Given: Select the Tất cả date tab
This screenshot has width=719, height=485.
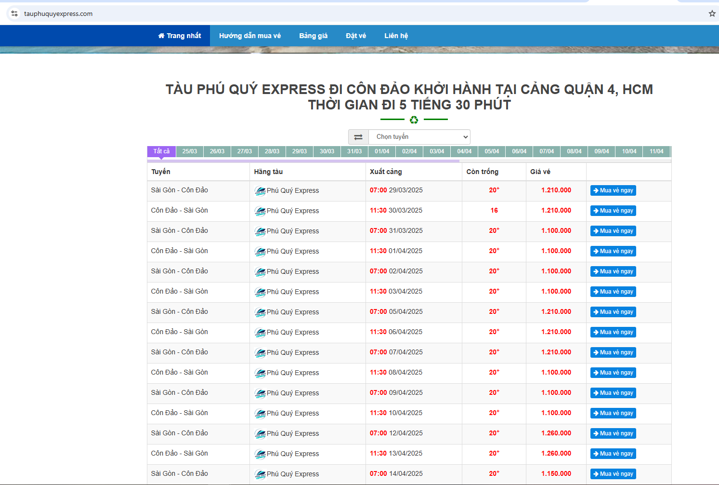Looking at the screenshot, I should 161,151.
